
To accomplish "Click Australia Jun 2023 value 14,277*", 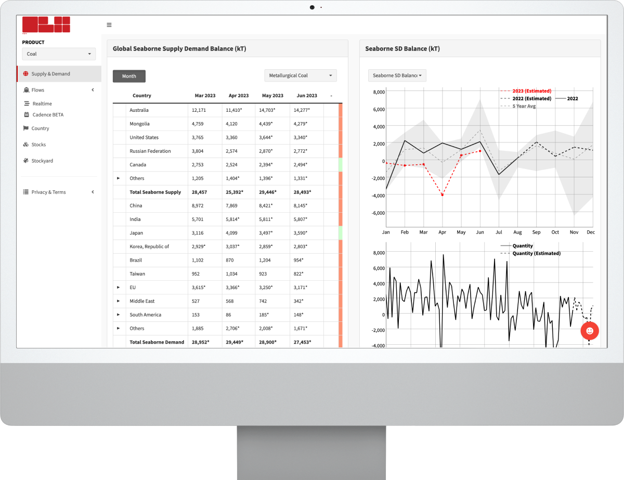I will [302, 110].
